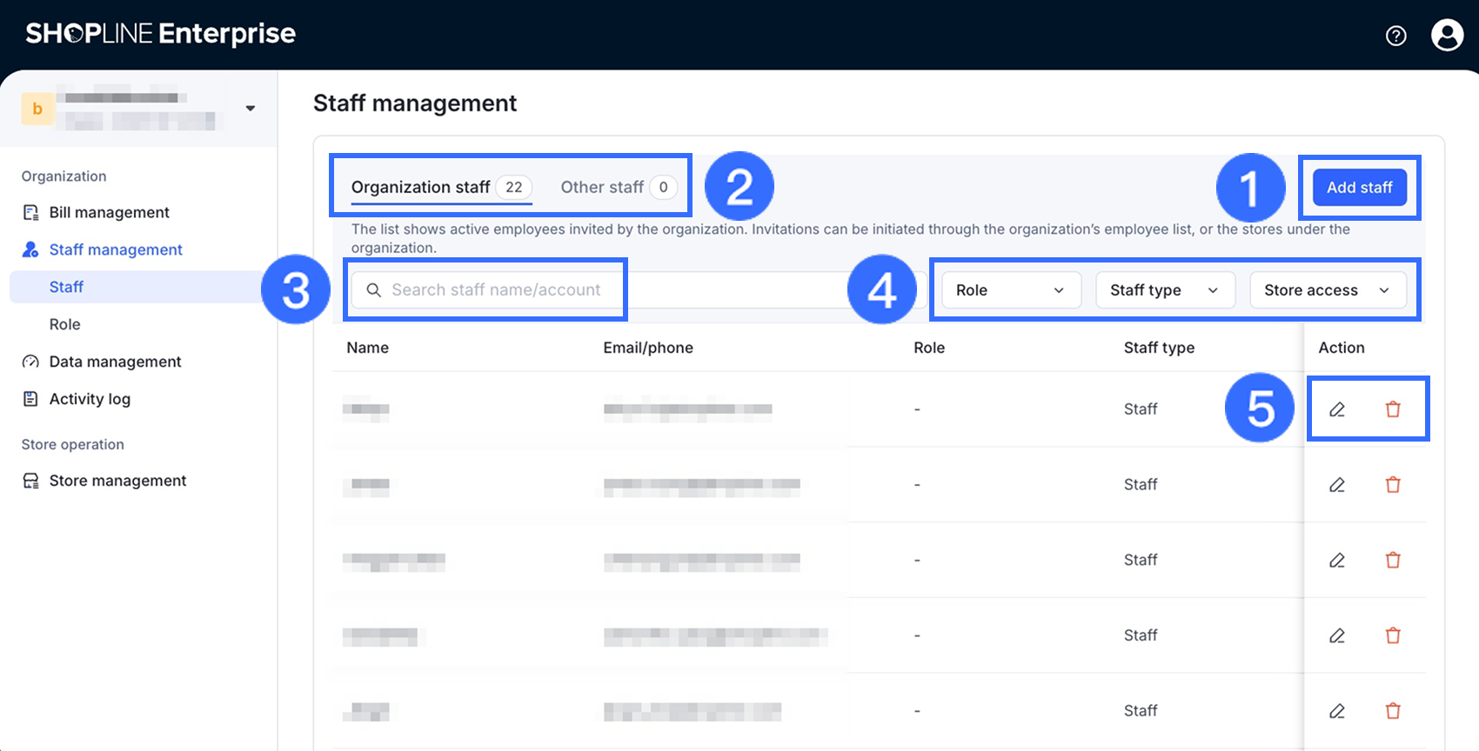Screen dimensions: 1479x751
Task: Click the Data management gauge icon
Action: [30, 362]
